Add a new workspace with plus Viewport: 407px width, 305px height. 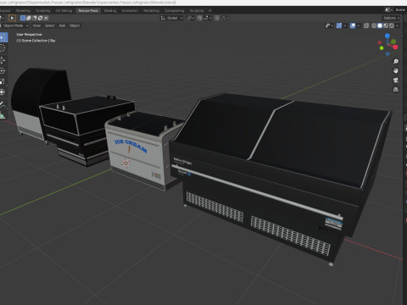[x=210, y=11]
